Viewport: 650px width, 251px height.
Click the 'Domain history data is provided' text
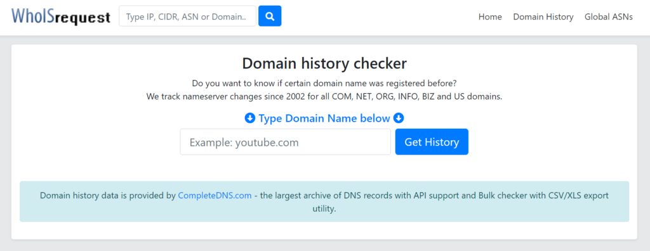point(108,195)
